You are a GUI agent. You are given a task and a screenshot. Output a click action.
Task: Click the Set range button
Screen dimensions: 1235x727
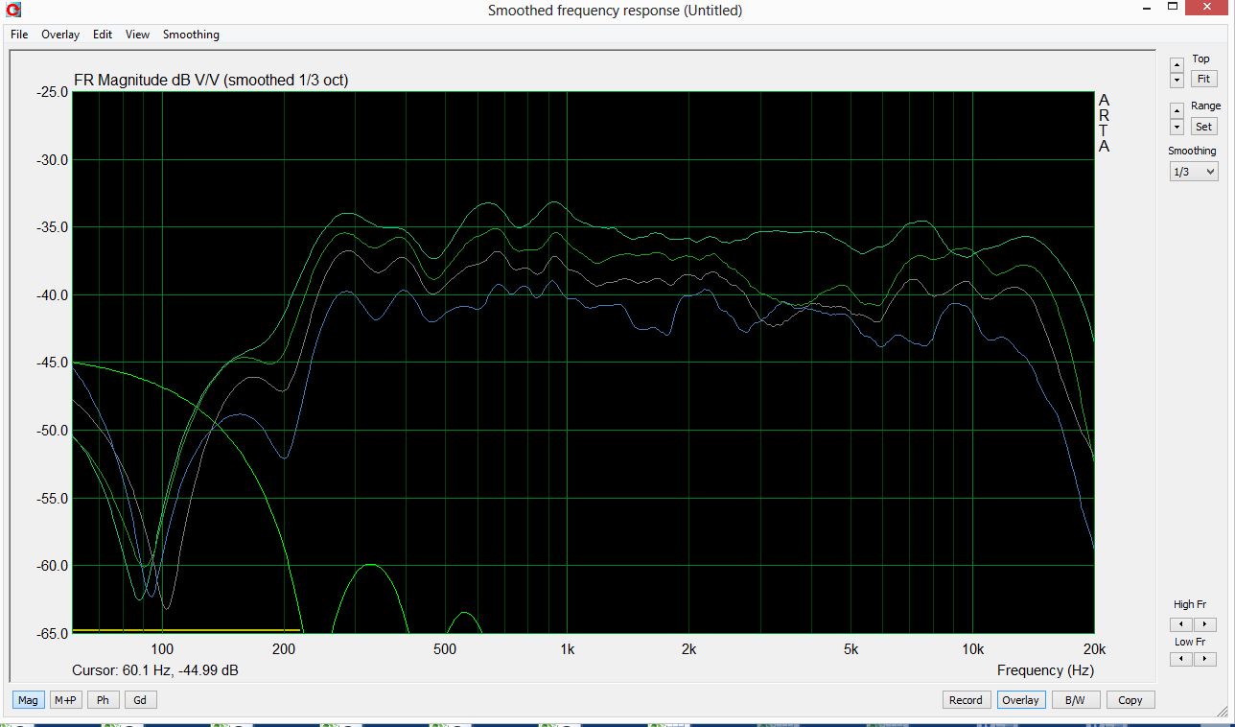1202,127
